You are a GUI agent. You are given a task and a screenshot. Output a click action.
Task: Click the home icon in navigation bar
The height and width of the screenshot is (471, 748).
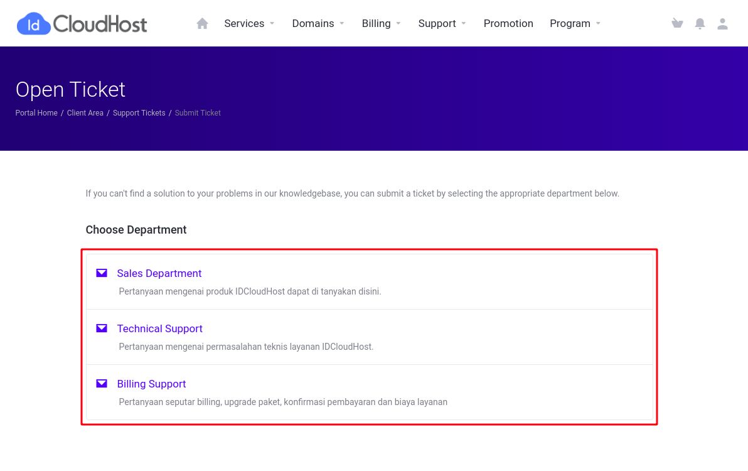click(x=201, y=23)
